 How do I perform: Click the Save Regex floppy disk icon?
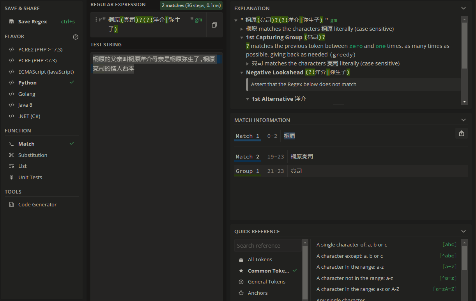(11, 22)
